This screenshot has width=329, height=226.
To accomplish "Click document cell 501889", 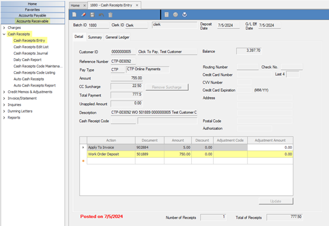I will click(150, 154).
